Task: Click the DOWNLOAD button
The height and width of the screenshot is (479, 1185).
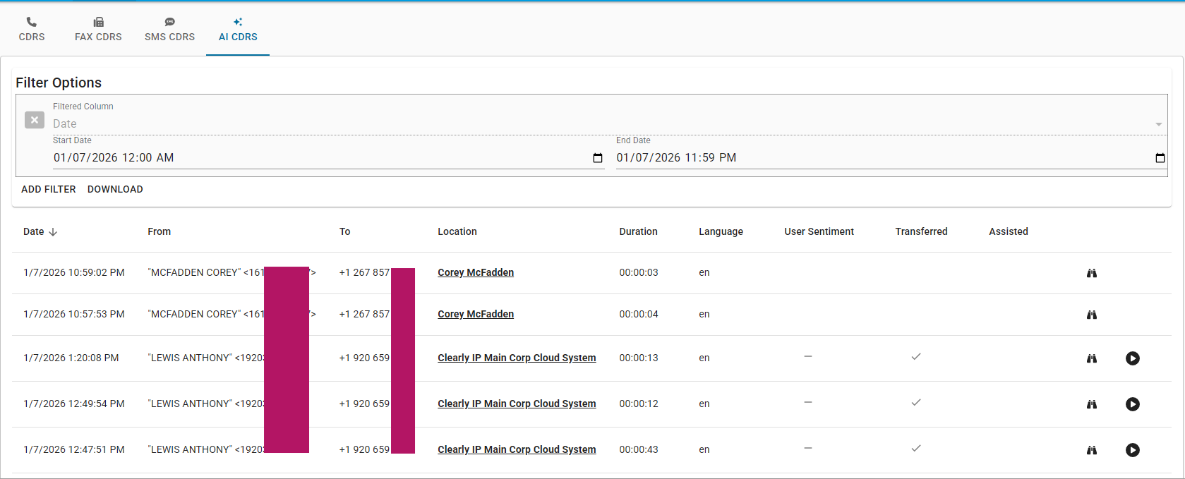Action: 115,189
